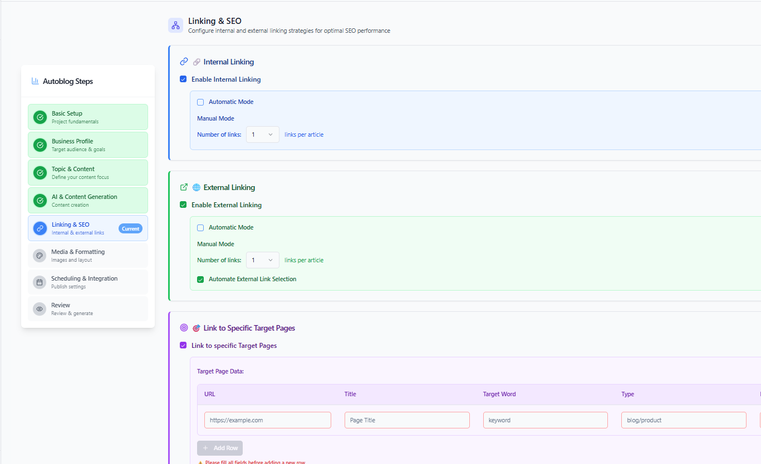Click the Linking & SEO page heading
Image resolution: width=761 pixels, height=464 pixels.
pos(215,21)
